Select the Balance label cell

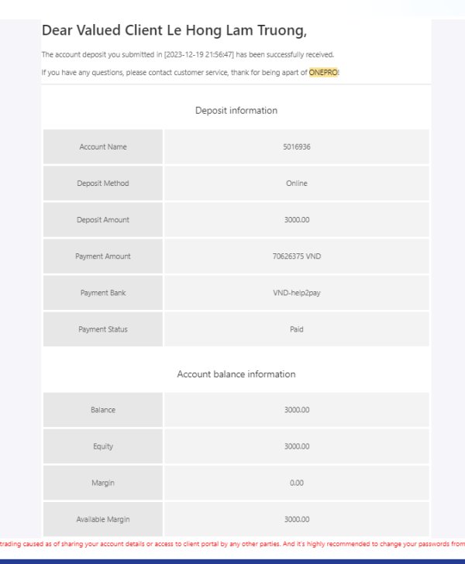coord(103,410)
